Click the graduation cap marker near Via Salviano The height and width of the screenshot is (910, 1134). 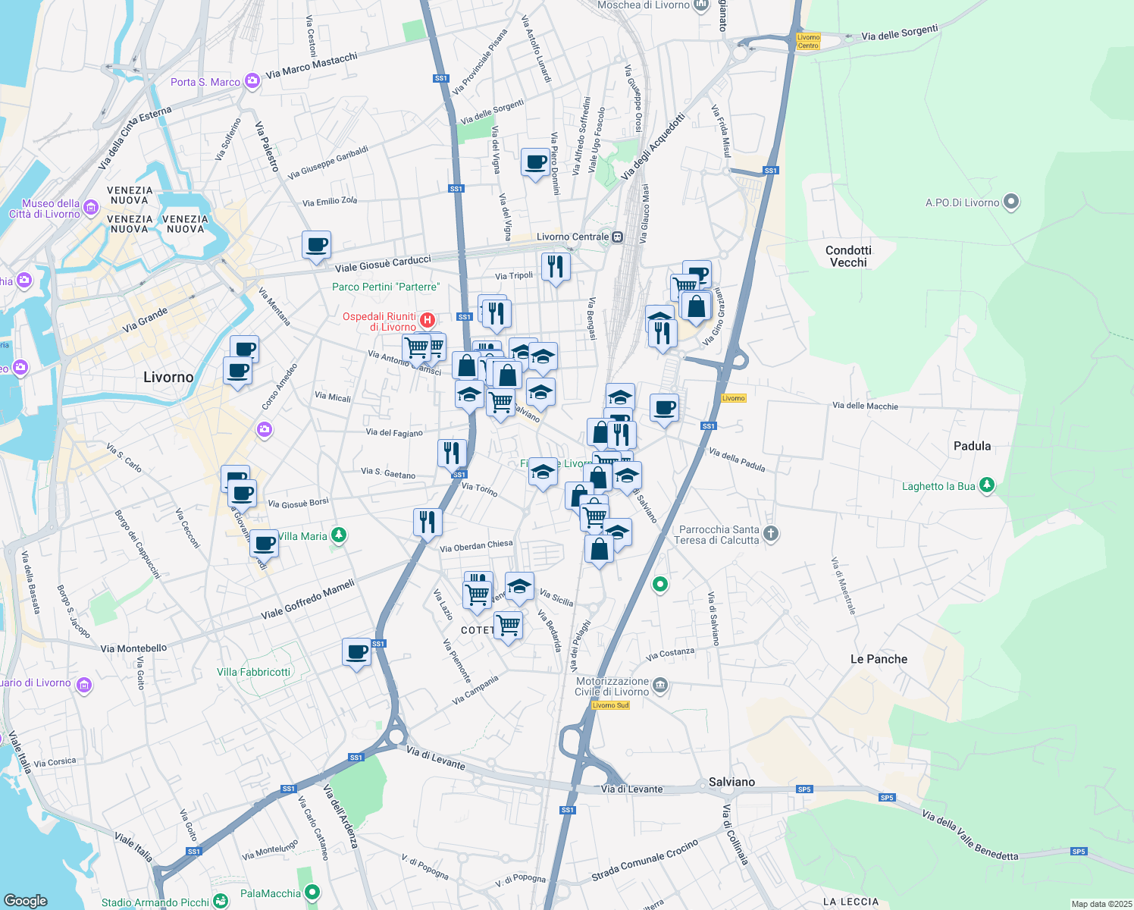coord(628,476)
